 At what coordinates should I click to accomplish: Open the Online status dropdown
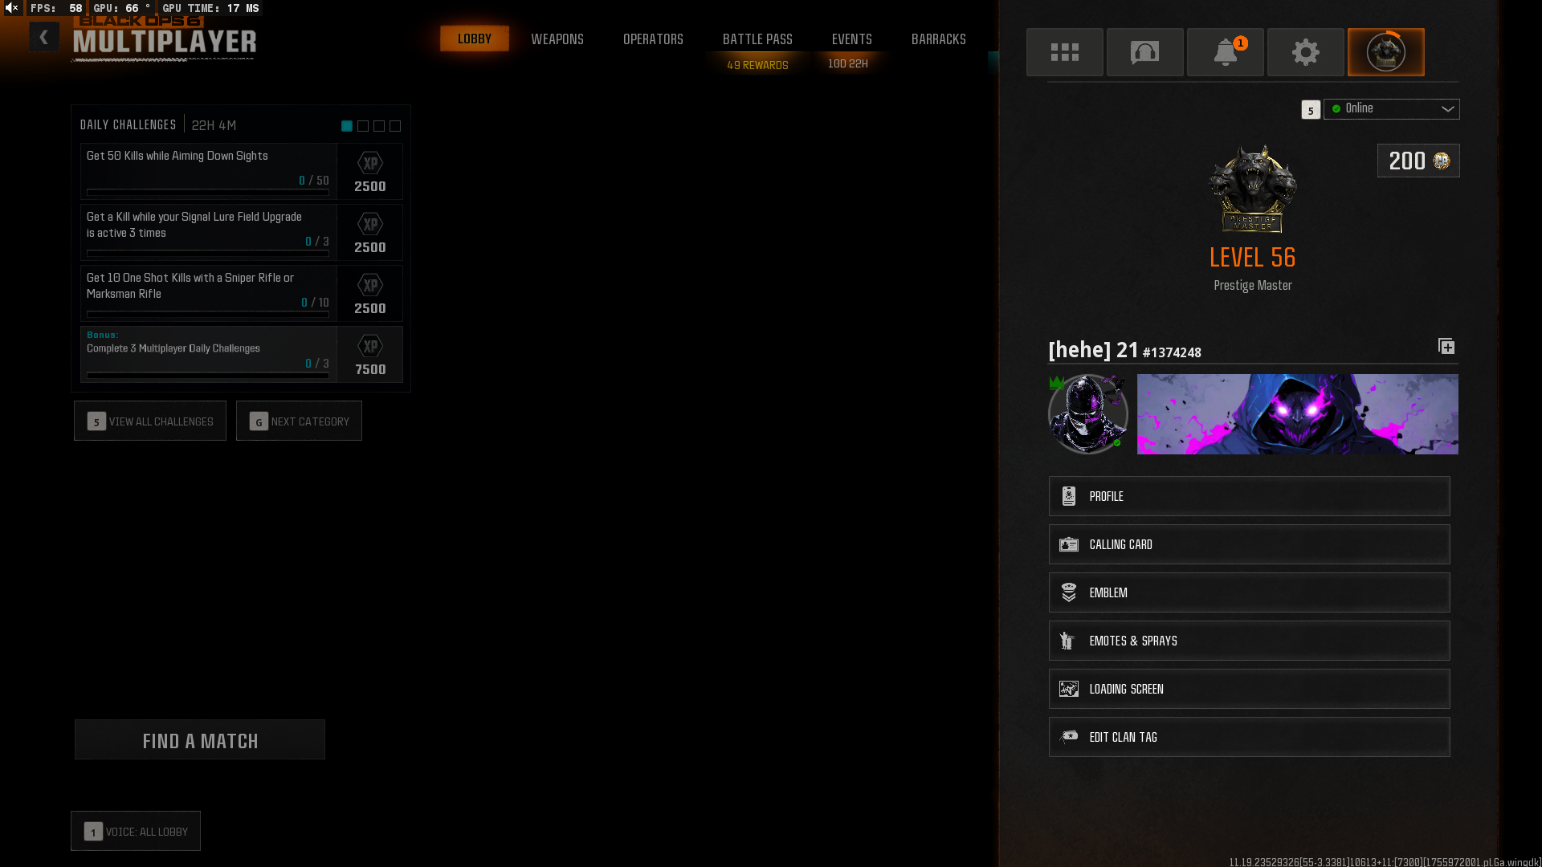1392,109
